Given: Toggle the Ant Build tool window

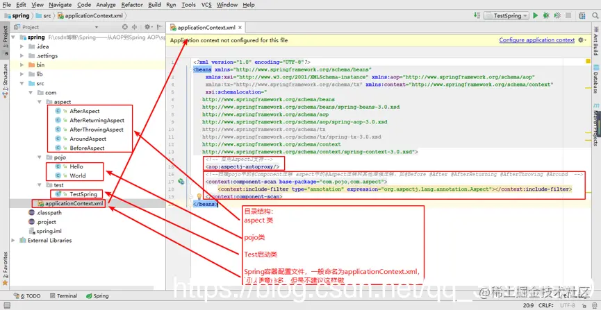Looking at the screenshot, I should pos(596,40).
